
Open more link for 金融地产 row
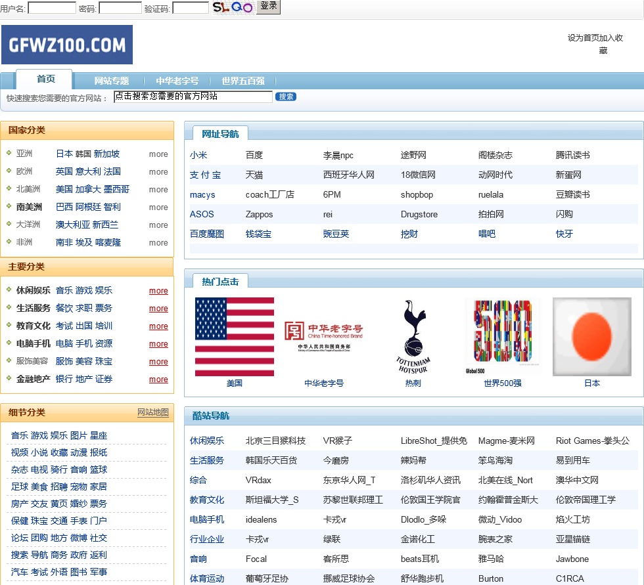pos(158,379)
